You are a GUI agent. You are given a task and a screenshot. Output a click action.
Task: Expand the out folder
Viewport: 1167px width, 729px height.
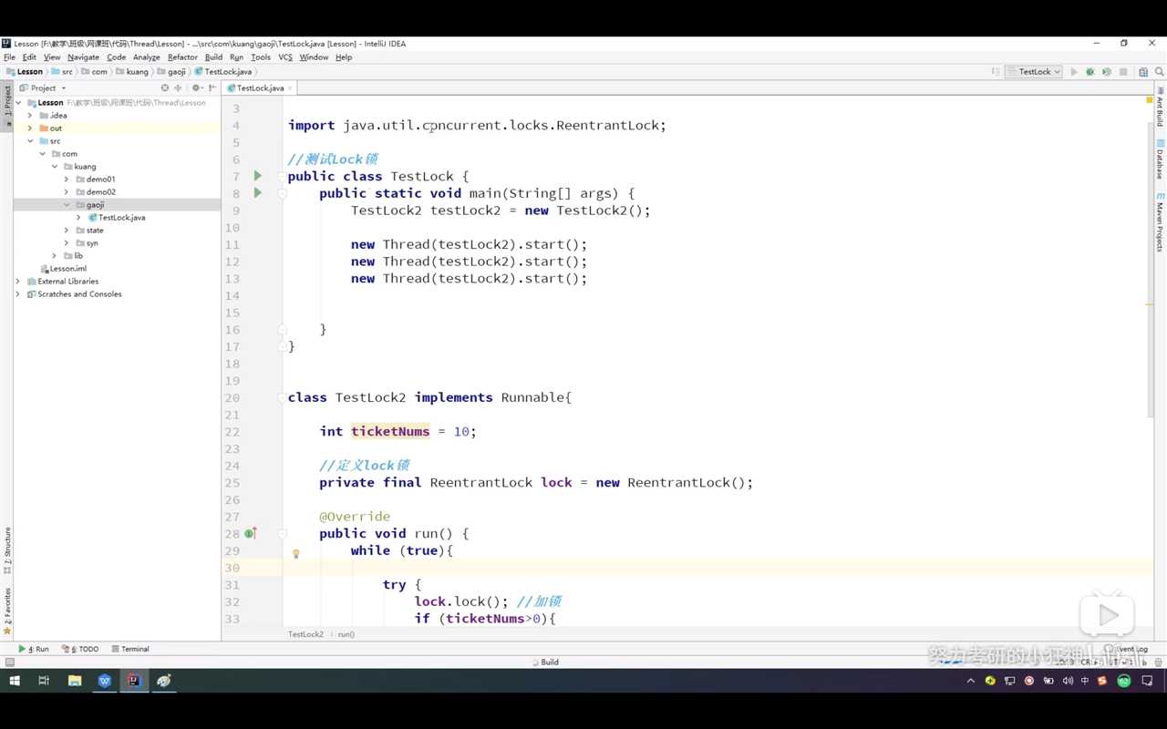click(30, 128)
